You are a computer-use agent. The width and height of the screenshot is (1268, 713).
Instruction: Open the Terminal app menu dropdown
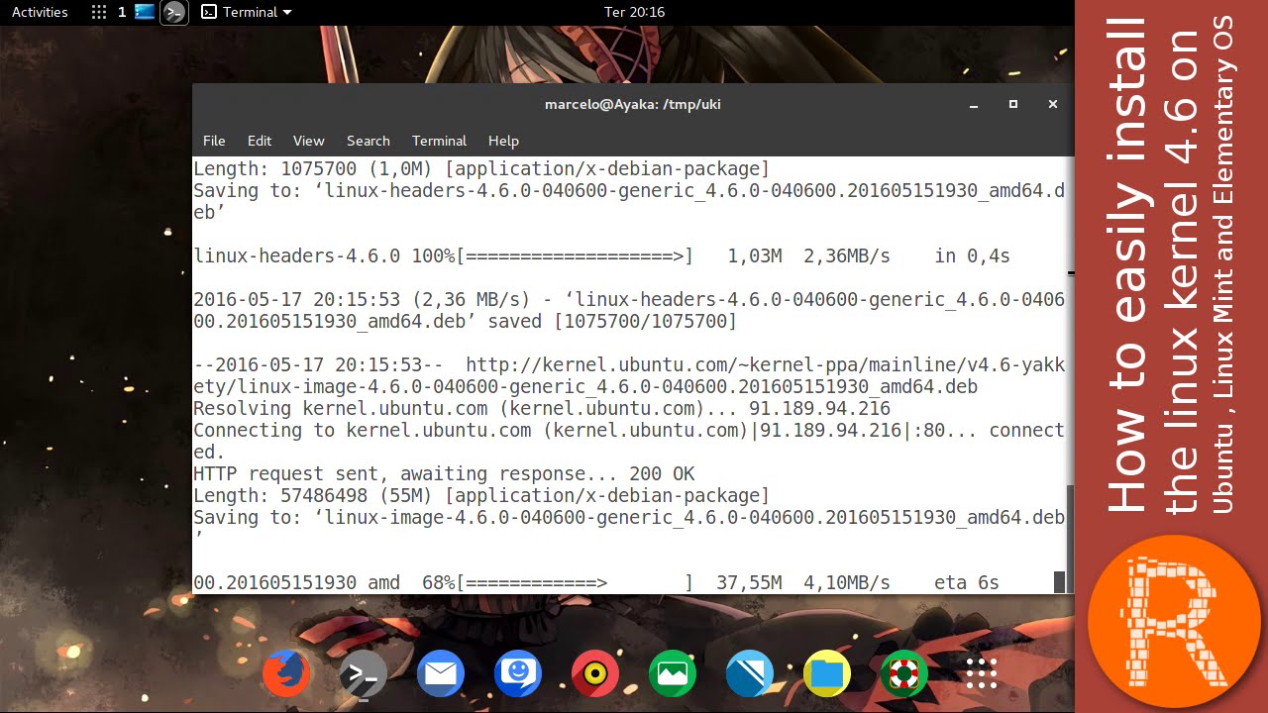coord(247,12)
